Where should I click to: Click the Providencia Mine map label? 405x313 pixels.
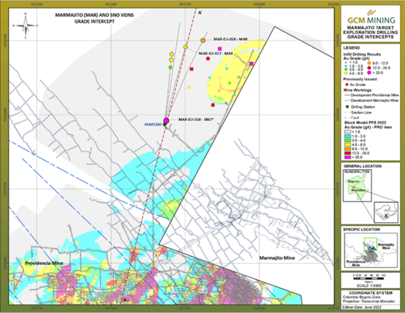44,263
